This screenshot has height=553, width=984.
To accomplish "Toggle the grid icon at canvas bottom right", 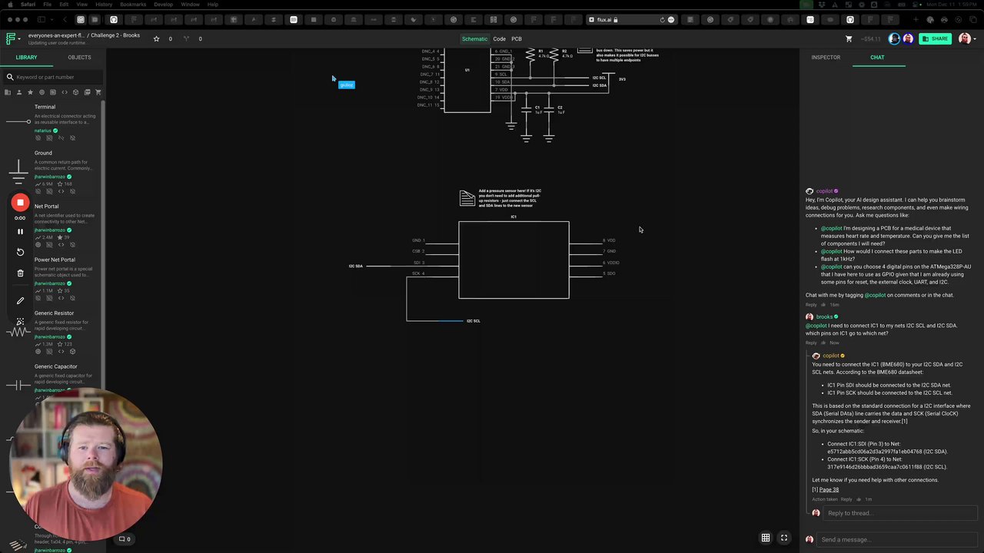I will pyautogui.click(x=766, y=538).
